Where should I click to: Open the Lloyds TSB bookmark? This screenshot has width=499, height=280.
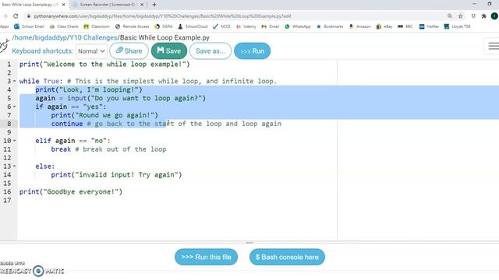[x=458, y=26]
